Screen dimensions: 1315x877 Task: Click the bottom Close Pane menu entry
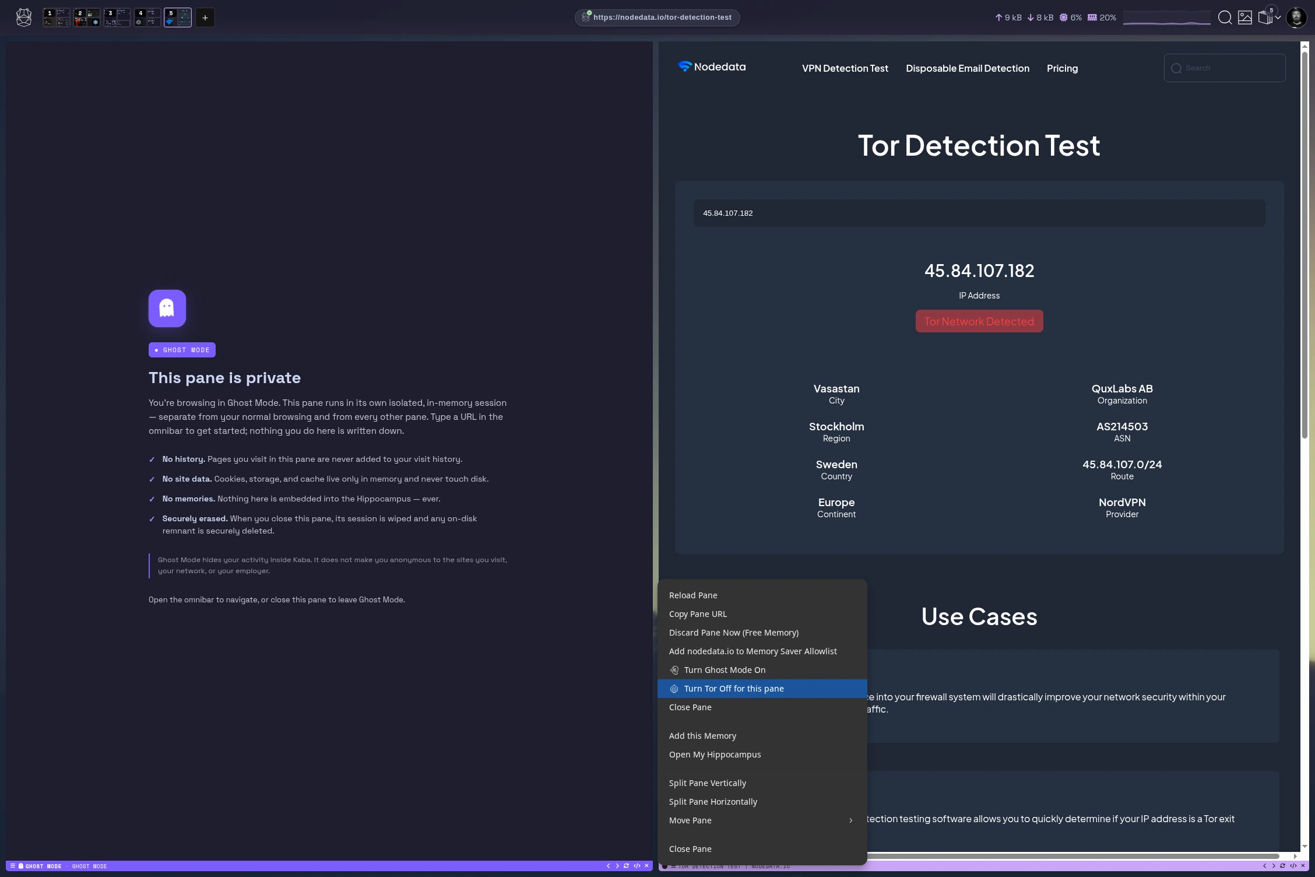[762, 849]
